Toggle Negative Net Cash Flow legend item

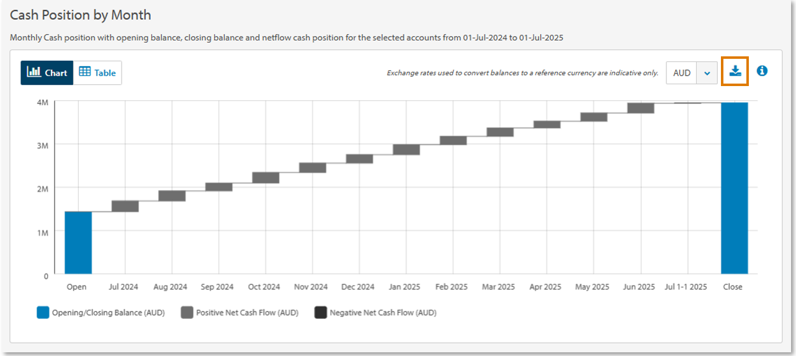[383, 313]
